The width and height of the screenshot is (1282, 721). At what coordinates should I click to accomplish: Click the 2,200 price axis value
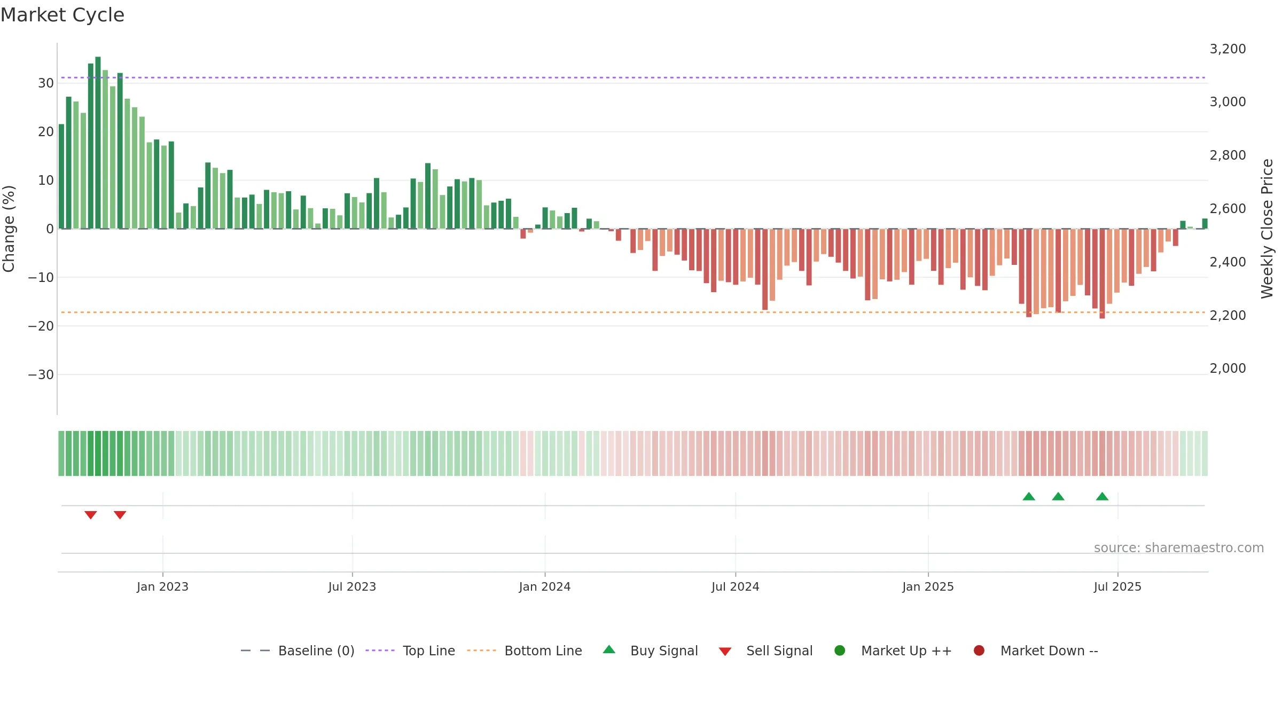pos(1228,315)
